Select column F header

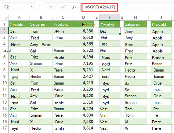(110, 17)
